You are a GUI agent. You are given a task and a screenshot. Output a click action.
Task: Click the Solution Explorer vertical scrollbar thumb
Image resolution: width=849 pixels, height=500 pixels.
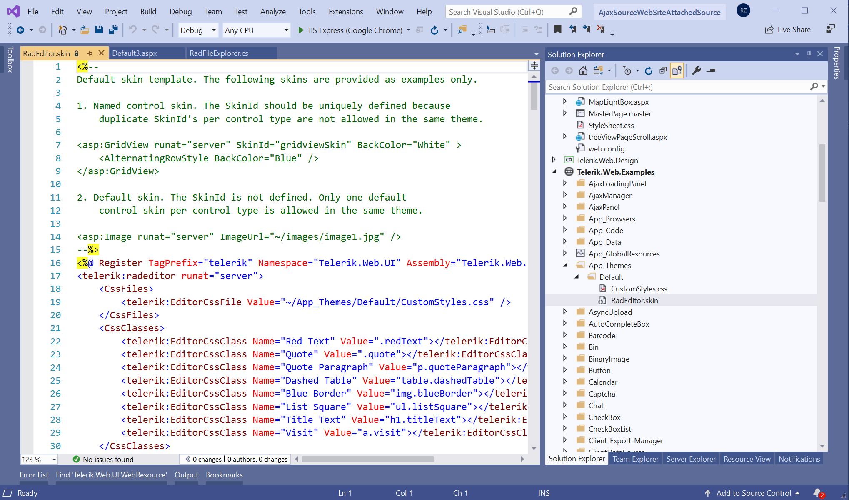tap(822, 173)
